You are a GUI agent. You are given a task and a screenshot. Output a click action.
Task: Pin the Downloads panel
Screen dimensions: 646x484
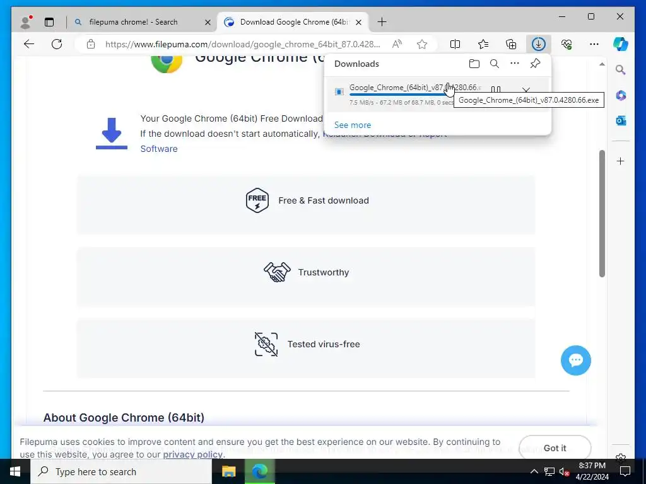[x=535, y=64]
